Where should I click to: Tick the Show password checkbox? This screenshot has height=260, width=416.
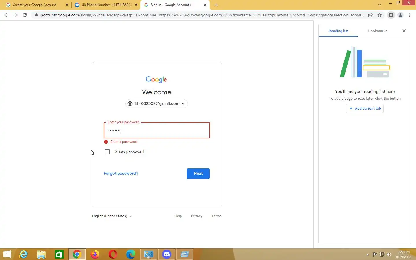click(x=107, y=152)
